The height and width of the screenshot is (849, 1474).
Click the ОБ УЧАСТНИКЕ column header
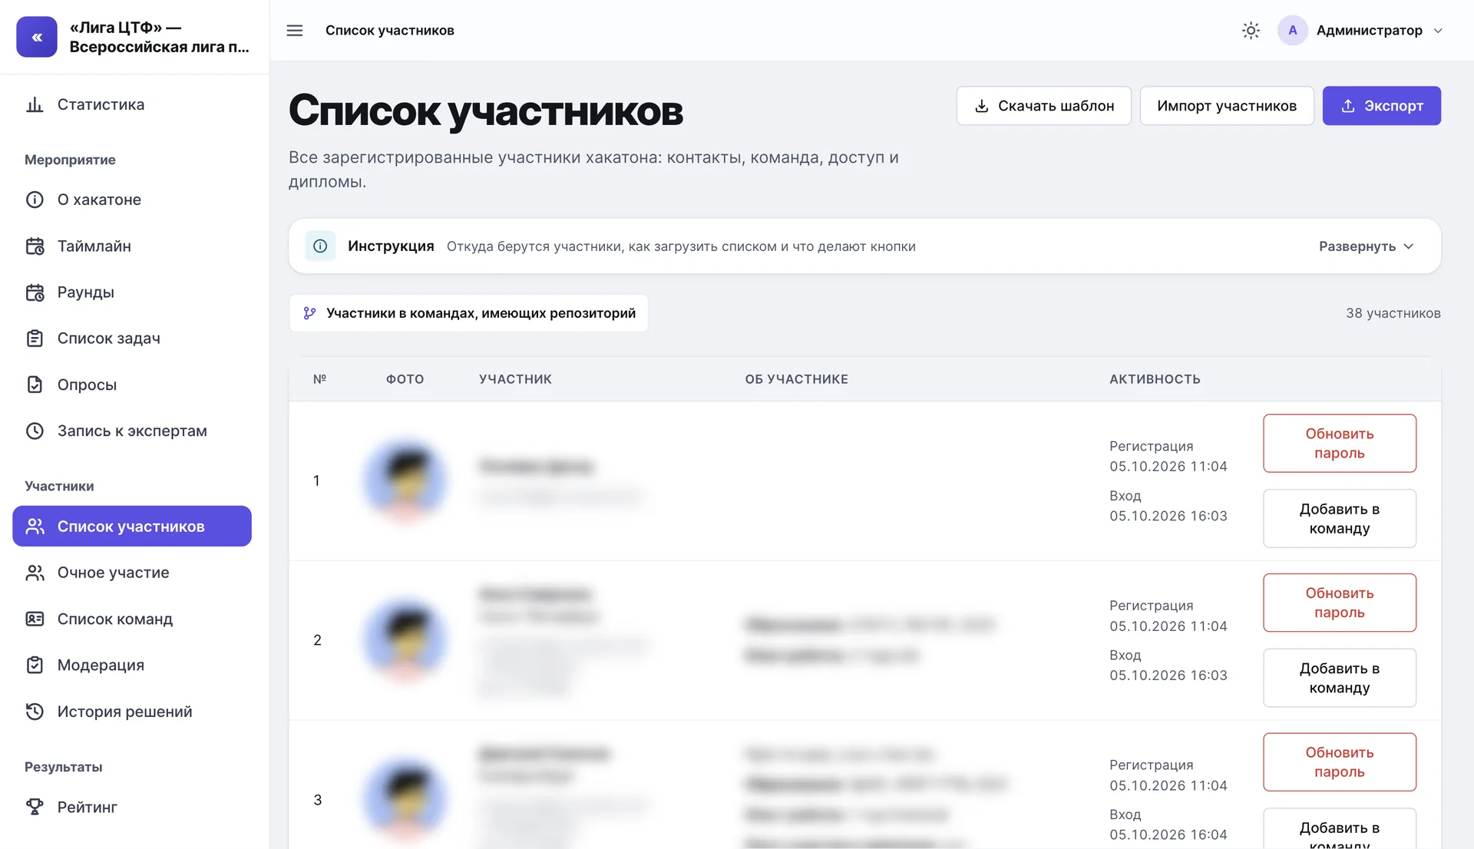point(796,379)
